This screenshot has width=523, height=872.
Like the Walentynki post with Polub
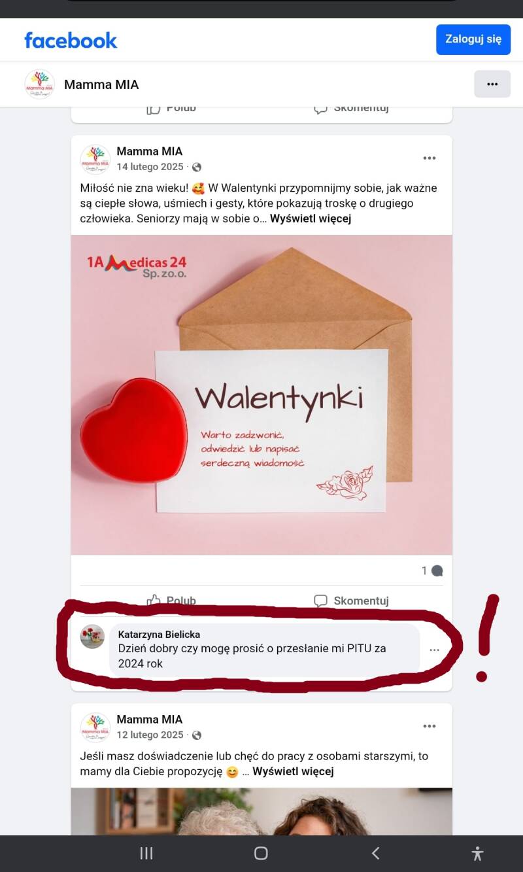171,601
